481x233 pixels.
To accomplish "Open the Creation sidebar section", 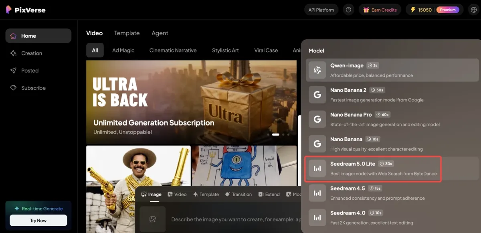I will [32, 53].
